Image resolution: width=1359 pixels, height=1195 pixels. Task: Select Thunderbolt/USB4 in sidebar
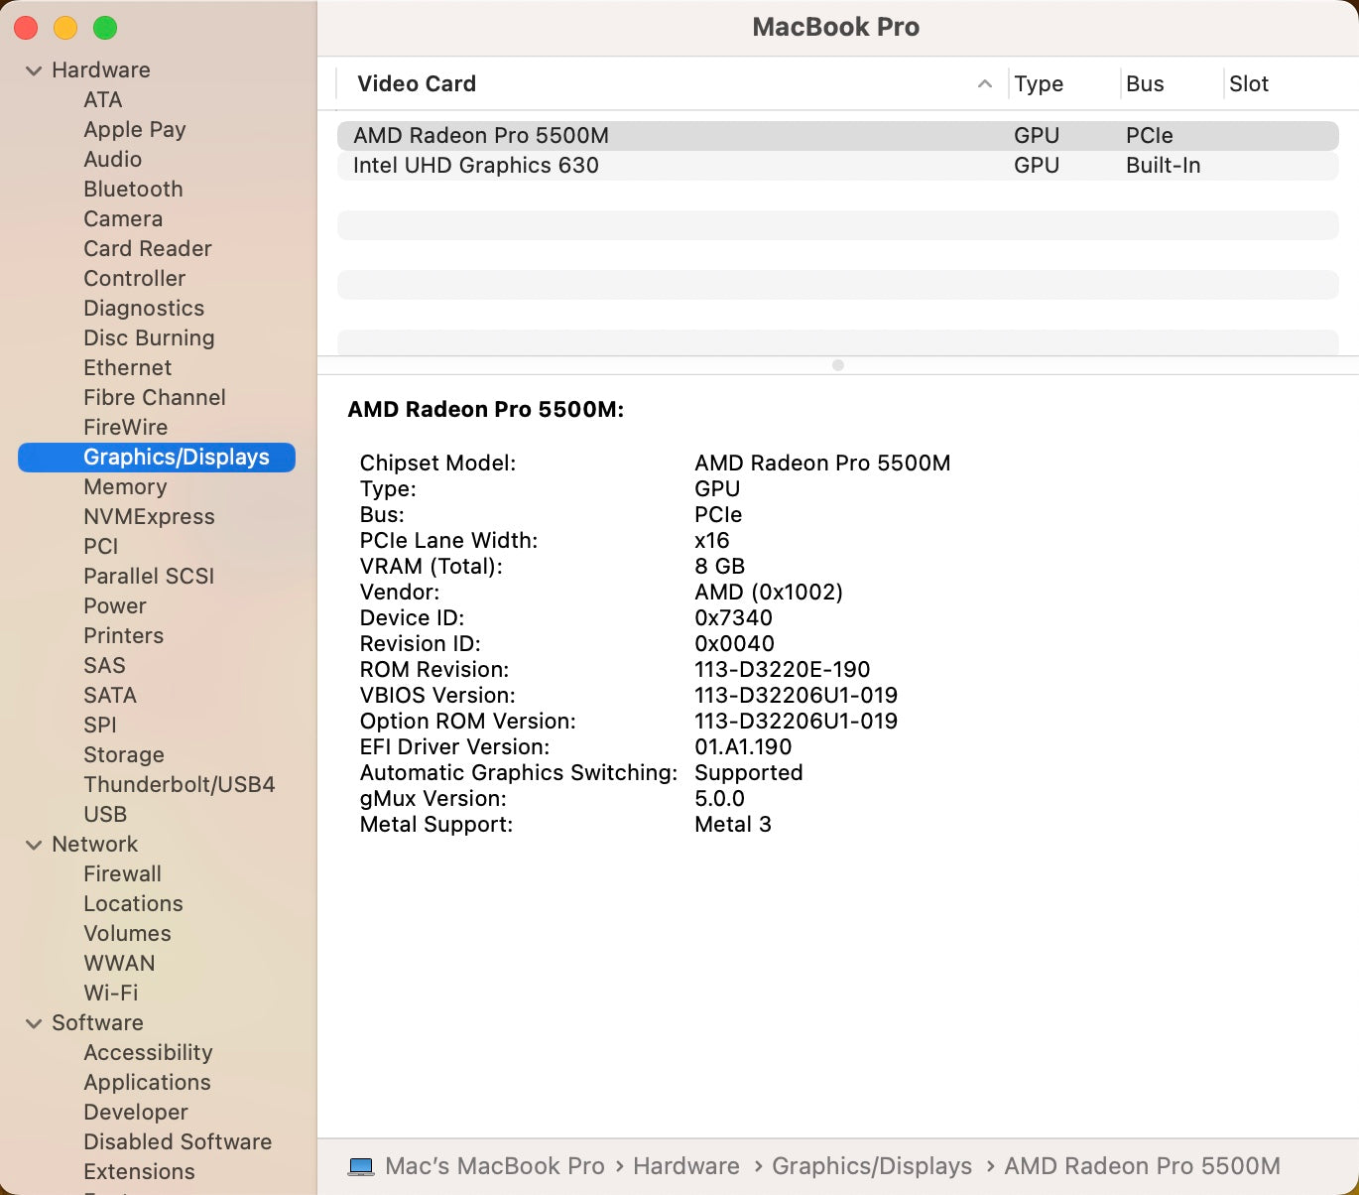[x=180, y=785]
